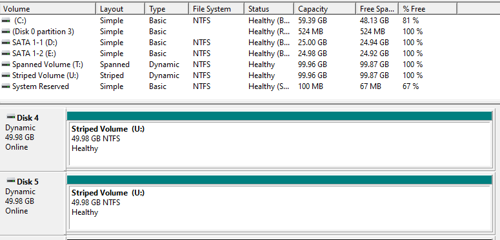Sort by the % Free column header
Image resolution: width=500 pixels, height=240 pixels.
pyautogui.click(x=428, y=9)
